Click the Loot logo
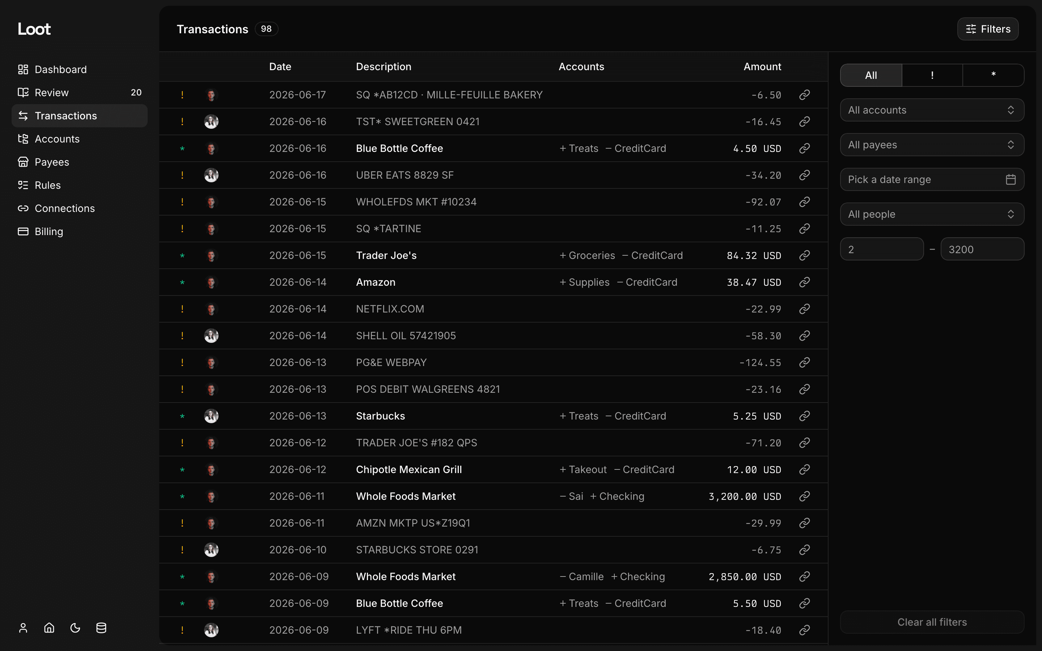 (x=34, y=29)
